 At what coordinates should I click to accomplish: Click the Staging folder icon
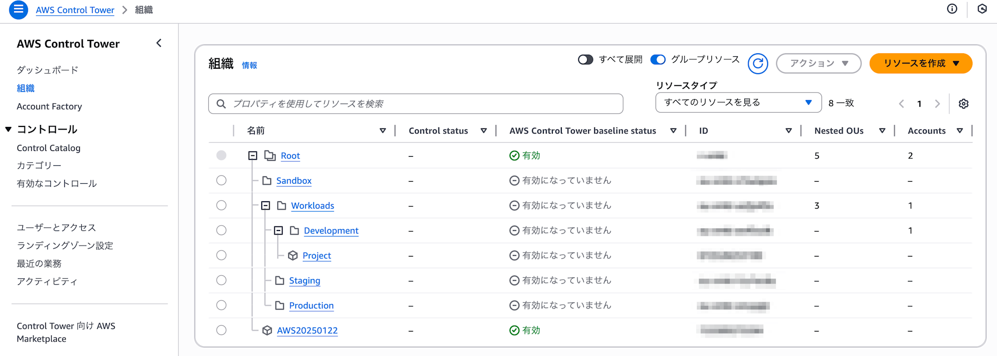[x=280, y=280]
